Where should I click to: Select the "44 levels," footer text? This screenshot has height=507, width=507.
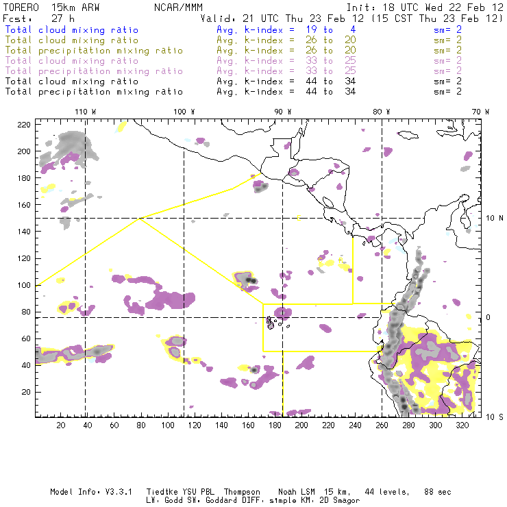pyautogui.click(x=387, y=492)
